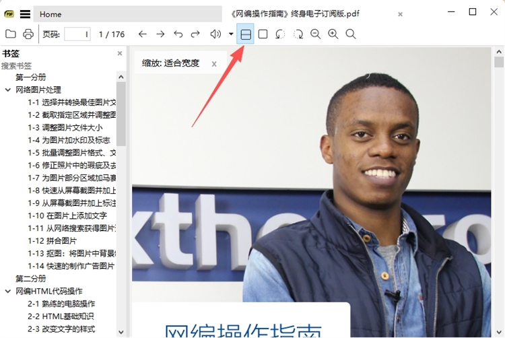This screenshot has width=505, height=338.
Task: Open read aloud options dropdown arrow
Action: [231, 34]
